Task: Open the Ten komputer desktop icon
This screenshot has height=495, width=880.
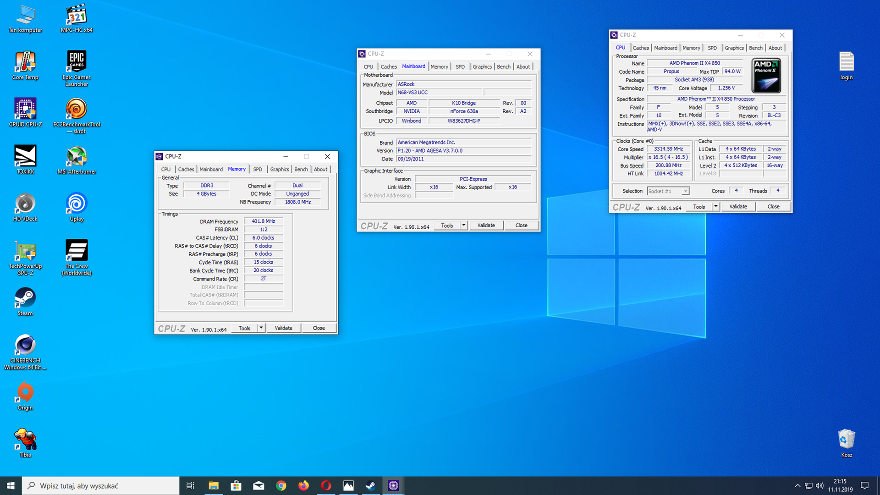Action: point(25,19)
